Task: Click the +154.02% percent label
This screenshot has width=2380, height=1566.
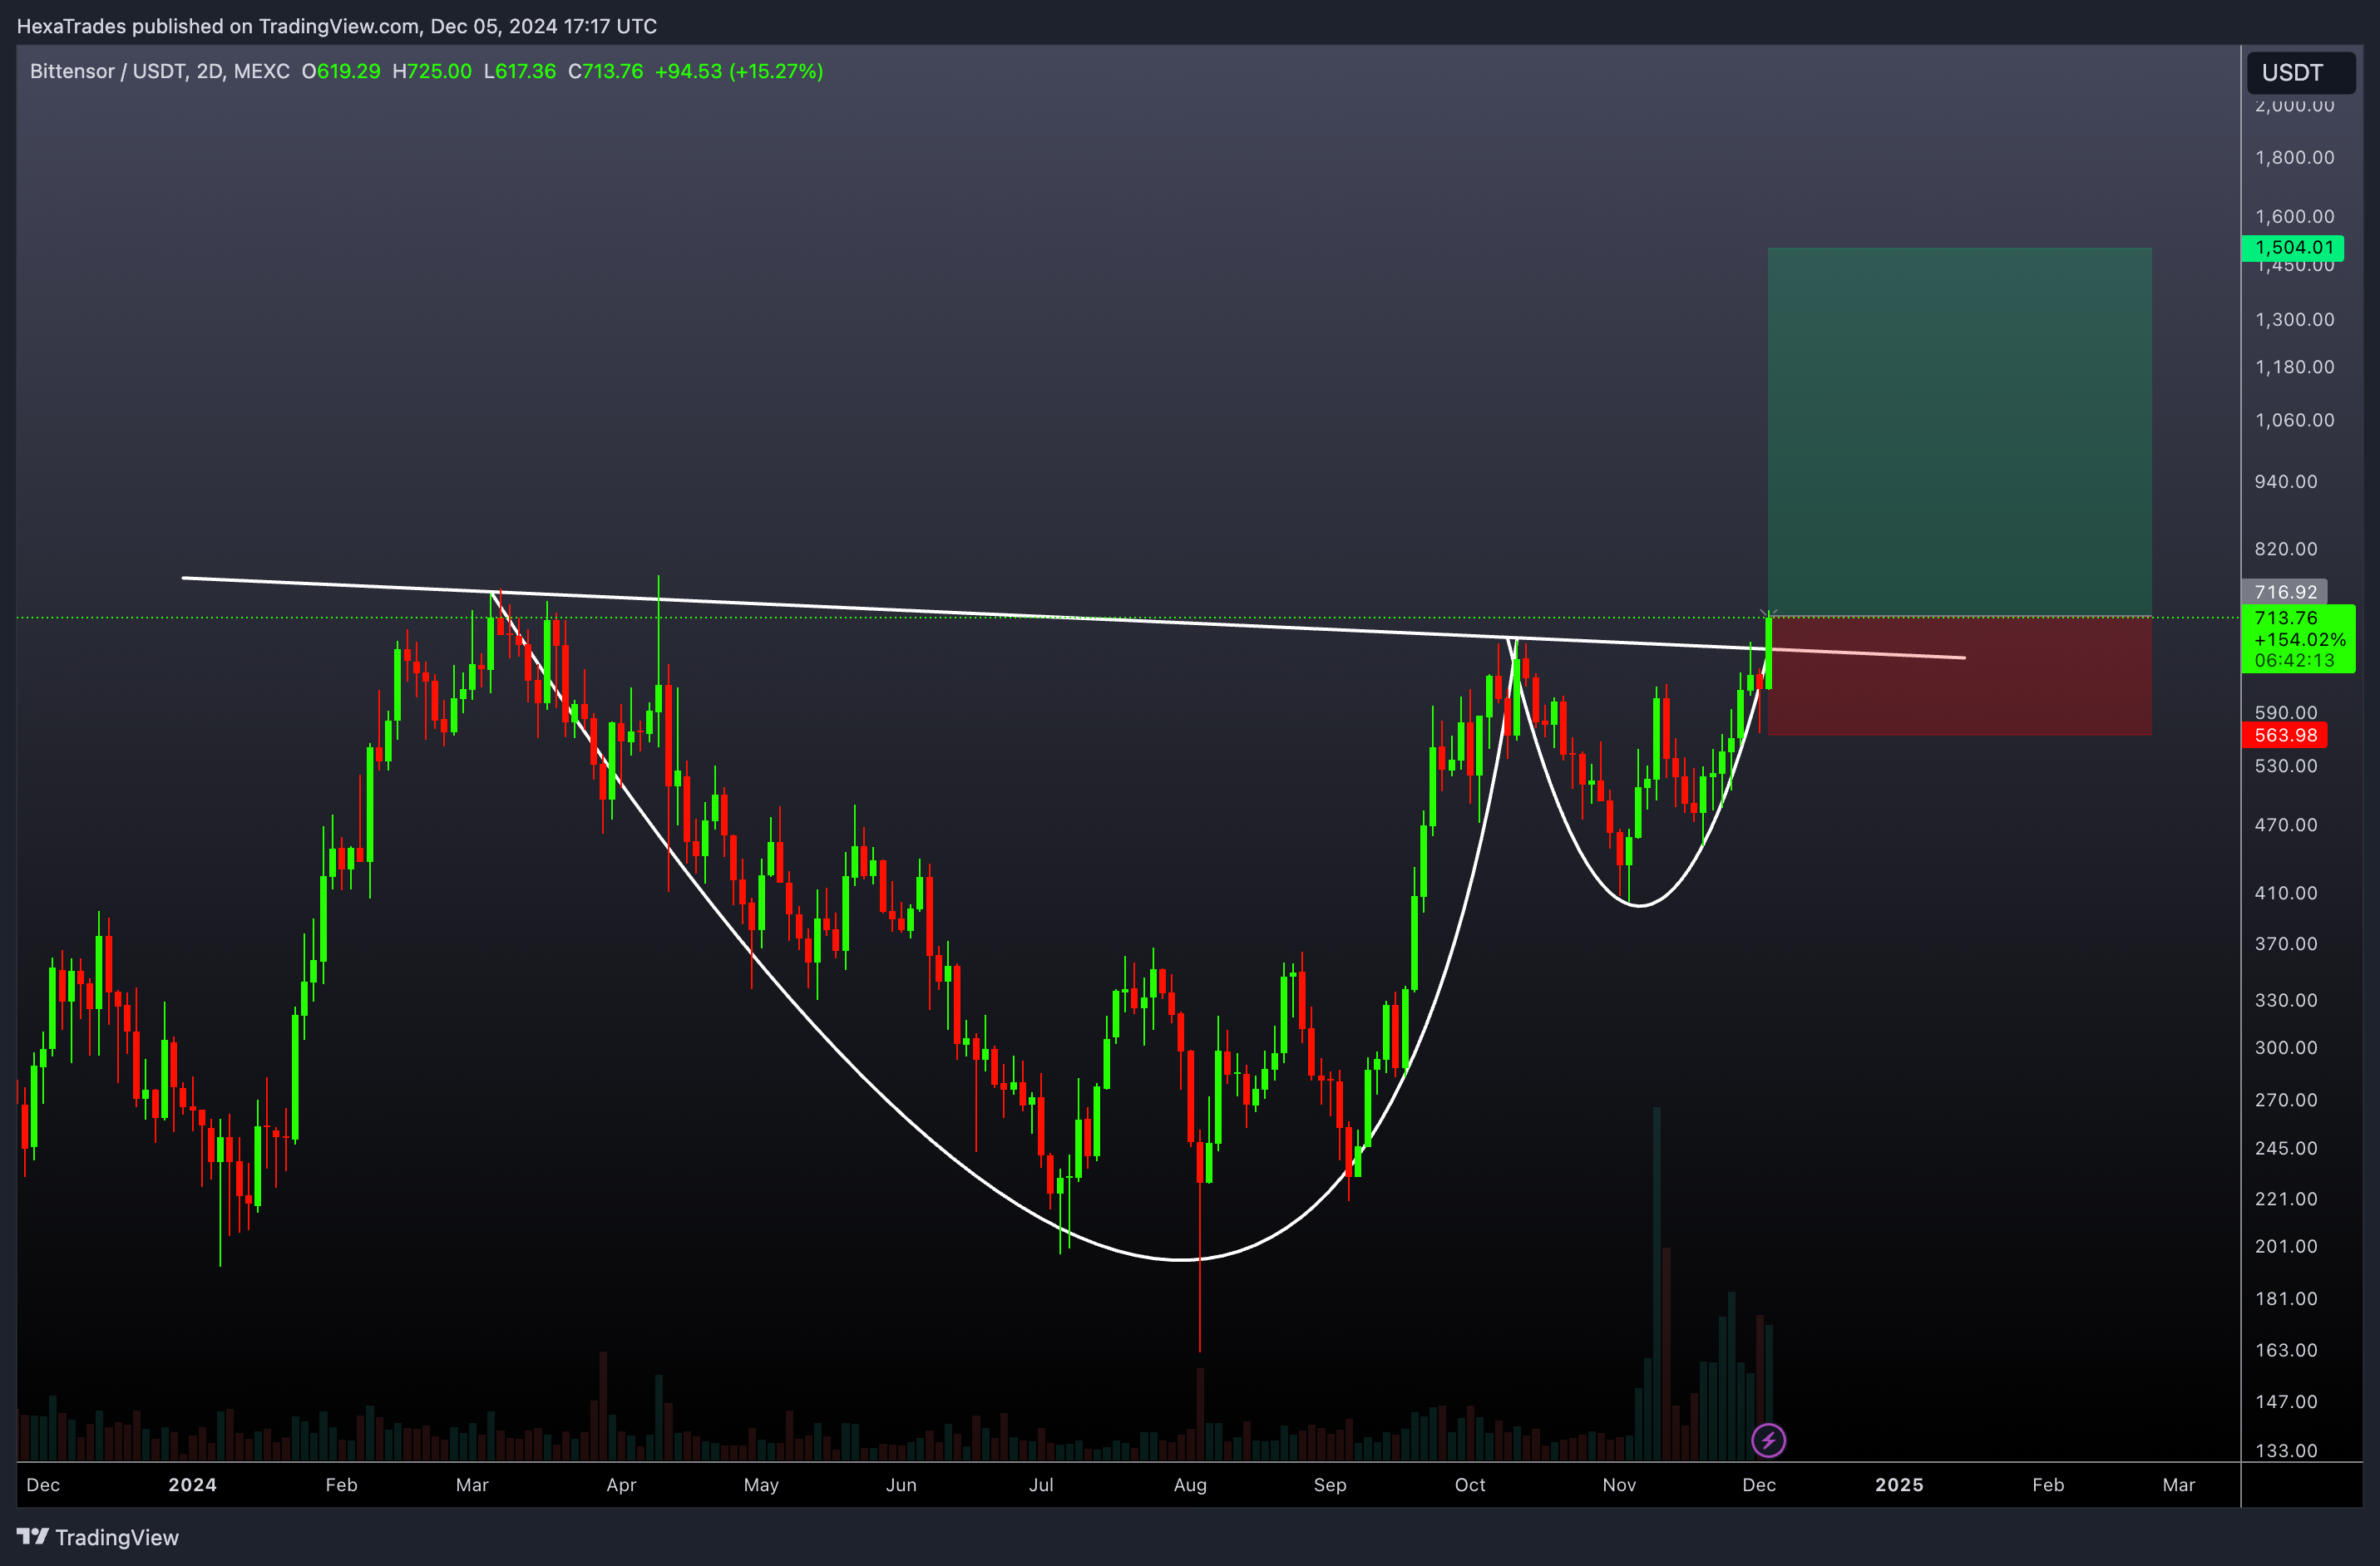Action: tap(2300, 639)
